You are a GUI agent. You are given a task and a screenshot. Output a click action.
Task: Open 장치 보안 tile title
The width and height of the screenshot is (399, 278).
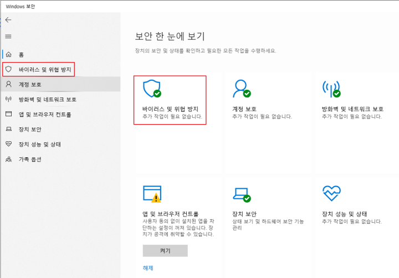(x=244, y=214)
